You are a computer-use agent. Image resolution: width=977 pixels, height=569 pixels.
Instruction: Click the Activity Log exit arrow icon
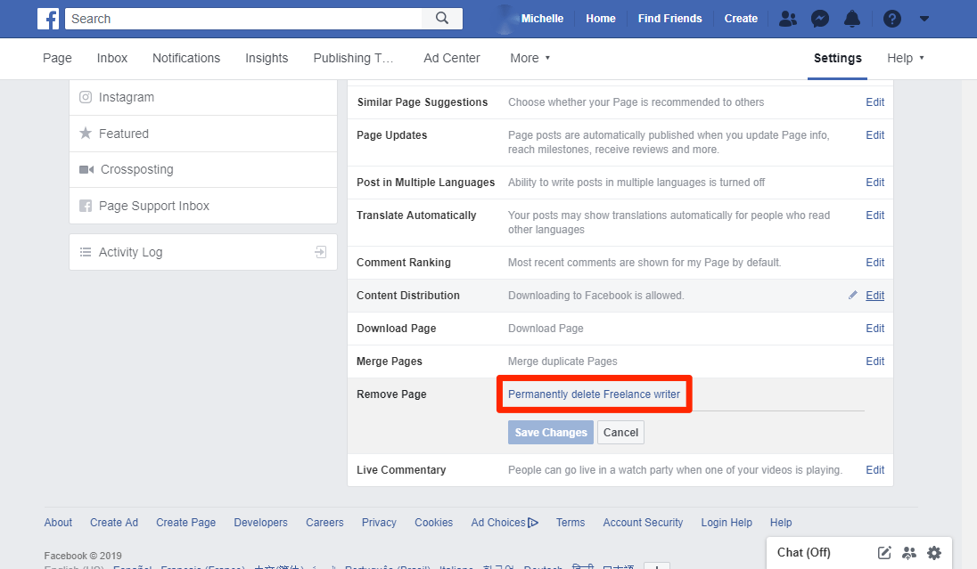320,252
